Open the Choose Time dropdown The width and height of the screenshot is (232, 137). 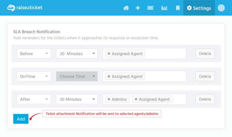[77, 76]
